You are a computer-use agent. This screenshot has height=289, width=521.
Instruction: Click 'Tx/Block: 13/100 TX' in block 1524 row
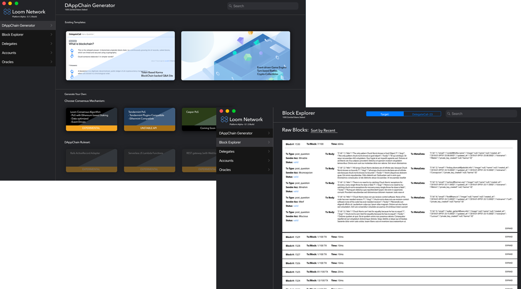(317, 280)
